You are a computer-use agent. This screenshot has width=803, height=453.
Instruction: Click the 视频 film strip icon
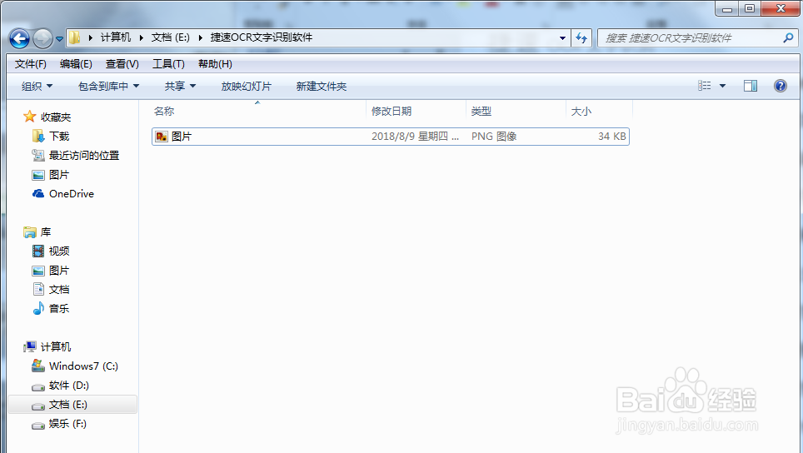(x=37, y=251)
